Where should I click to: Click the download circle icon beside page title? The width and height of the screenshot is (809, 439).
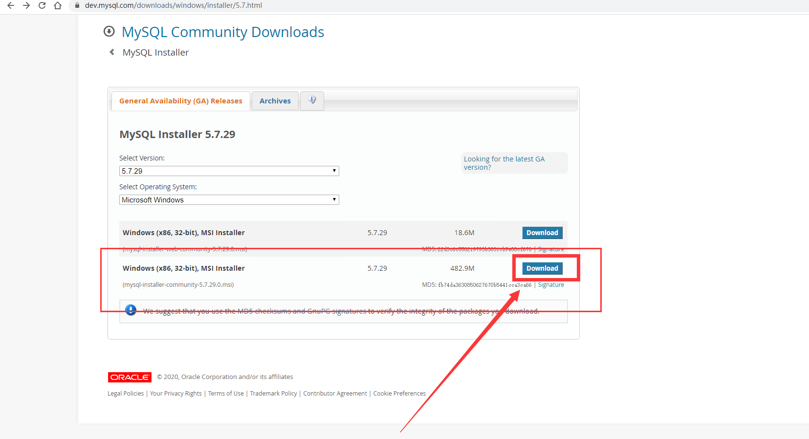tap(109, 32)
